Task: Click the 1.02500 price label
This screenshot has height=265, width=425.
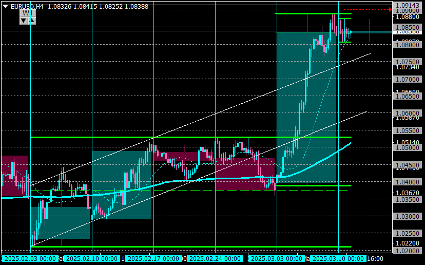Action: 408,234
